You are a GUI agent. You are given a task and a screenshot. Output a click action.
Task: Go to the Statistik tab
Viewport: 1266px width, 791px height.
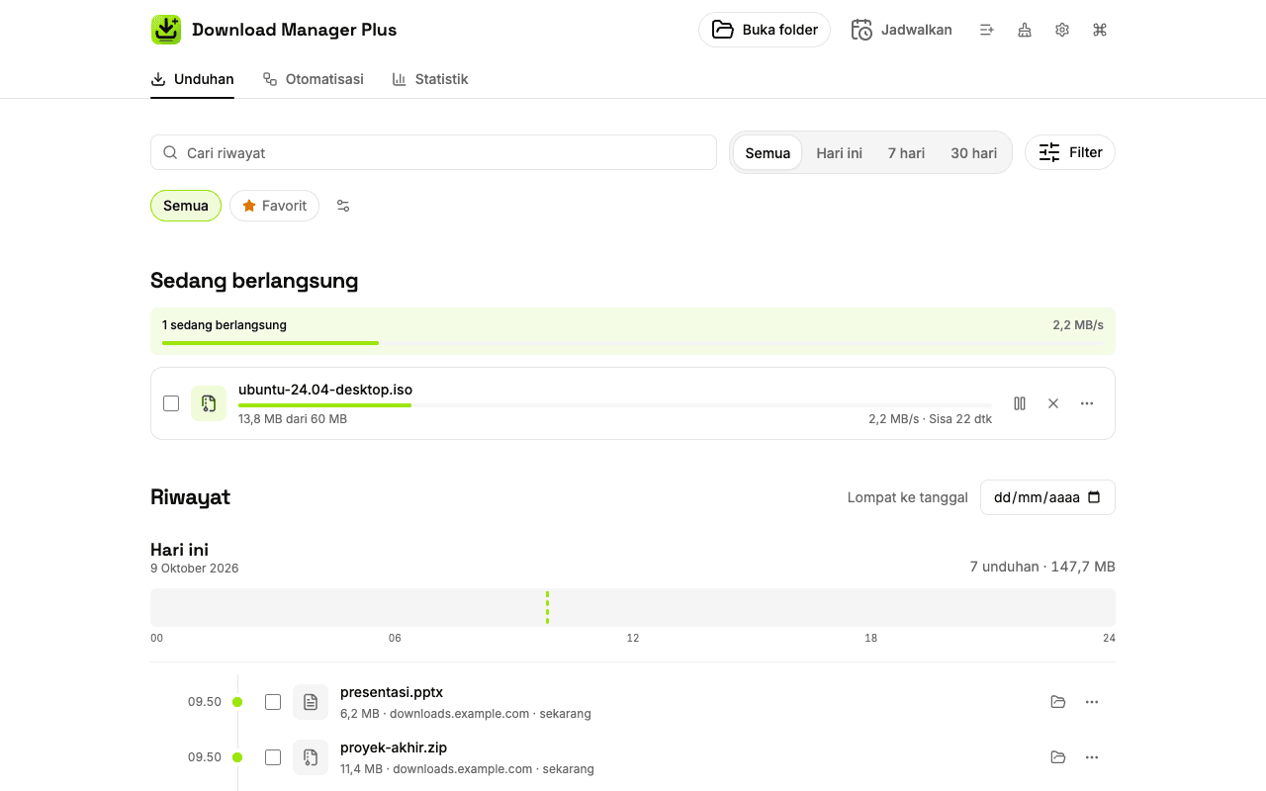coord(430,79)
